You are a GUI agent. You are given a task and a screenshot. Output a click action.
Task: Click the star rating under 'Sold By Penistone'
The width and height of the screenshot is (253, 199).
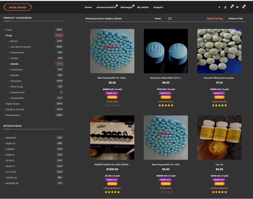click(x=166, y=106)
